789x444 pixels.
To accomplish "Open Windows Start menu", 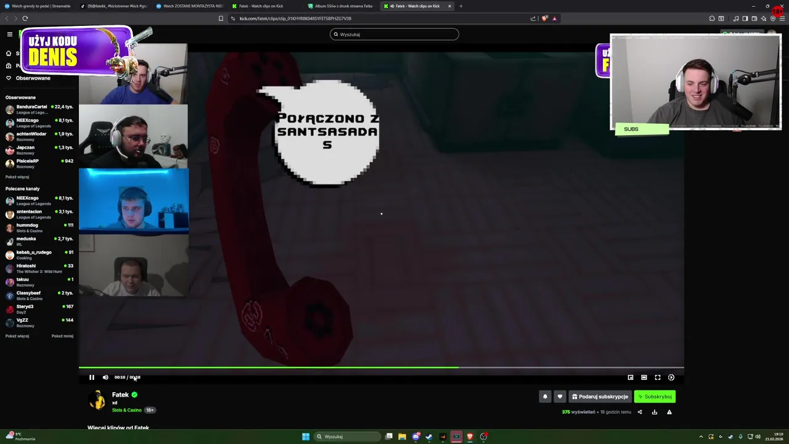I will (x=306, y=437).
